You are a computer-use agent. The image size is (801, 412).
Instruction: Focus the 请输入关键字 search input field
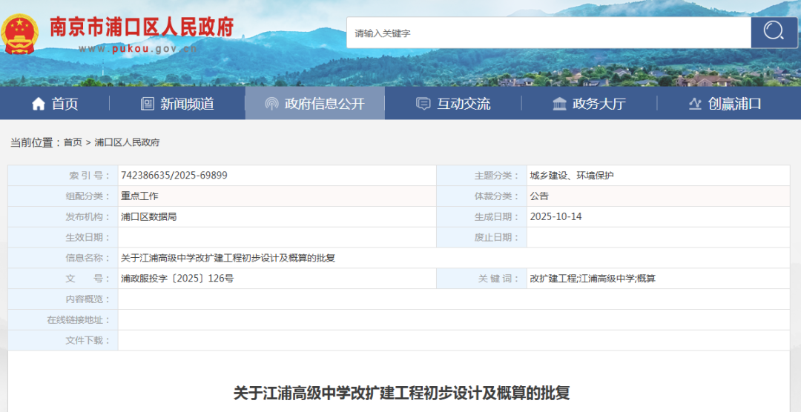[x=549, y=33]
